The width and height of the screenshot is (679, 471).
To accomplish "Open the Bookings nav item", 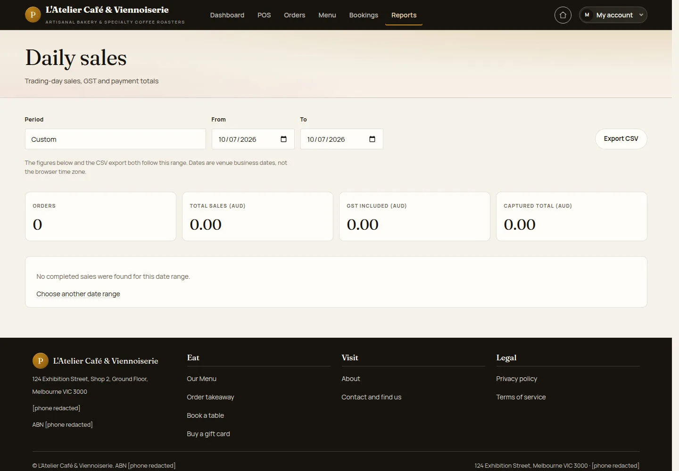I will 364,15.
